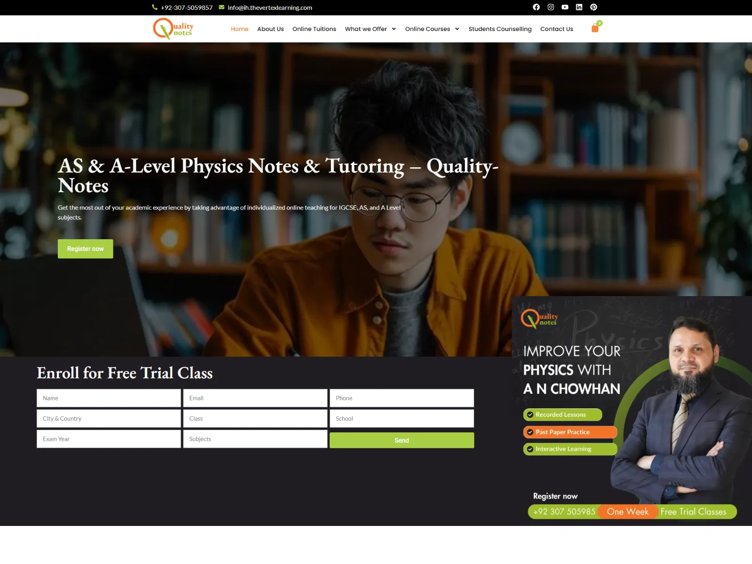The image size is (752, 564).
Task: Click the envelope email icon in top bar
Action: [x=221, y=7]
